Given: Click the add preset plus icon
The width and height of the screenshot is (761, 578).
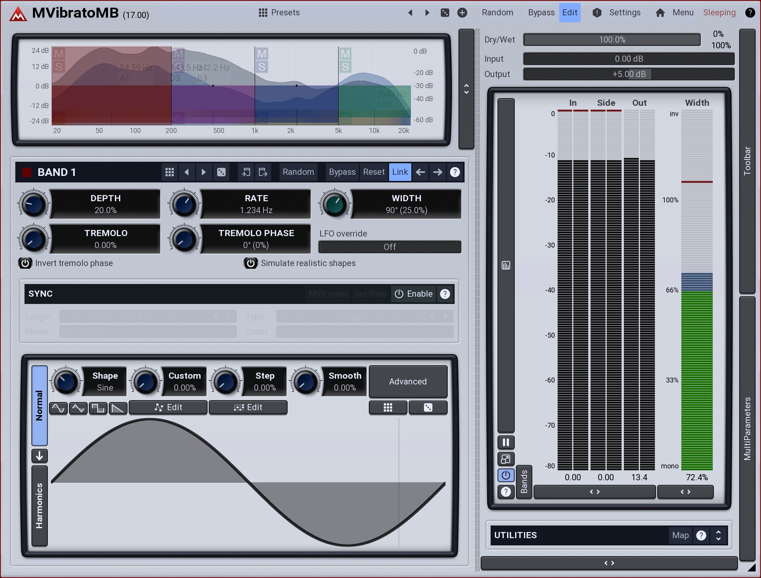Looking at the screenshot, I should [x=462, y=13].
